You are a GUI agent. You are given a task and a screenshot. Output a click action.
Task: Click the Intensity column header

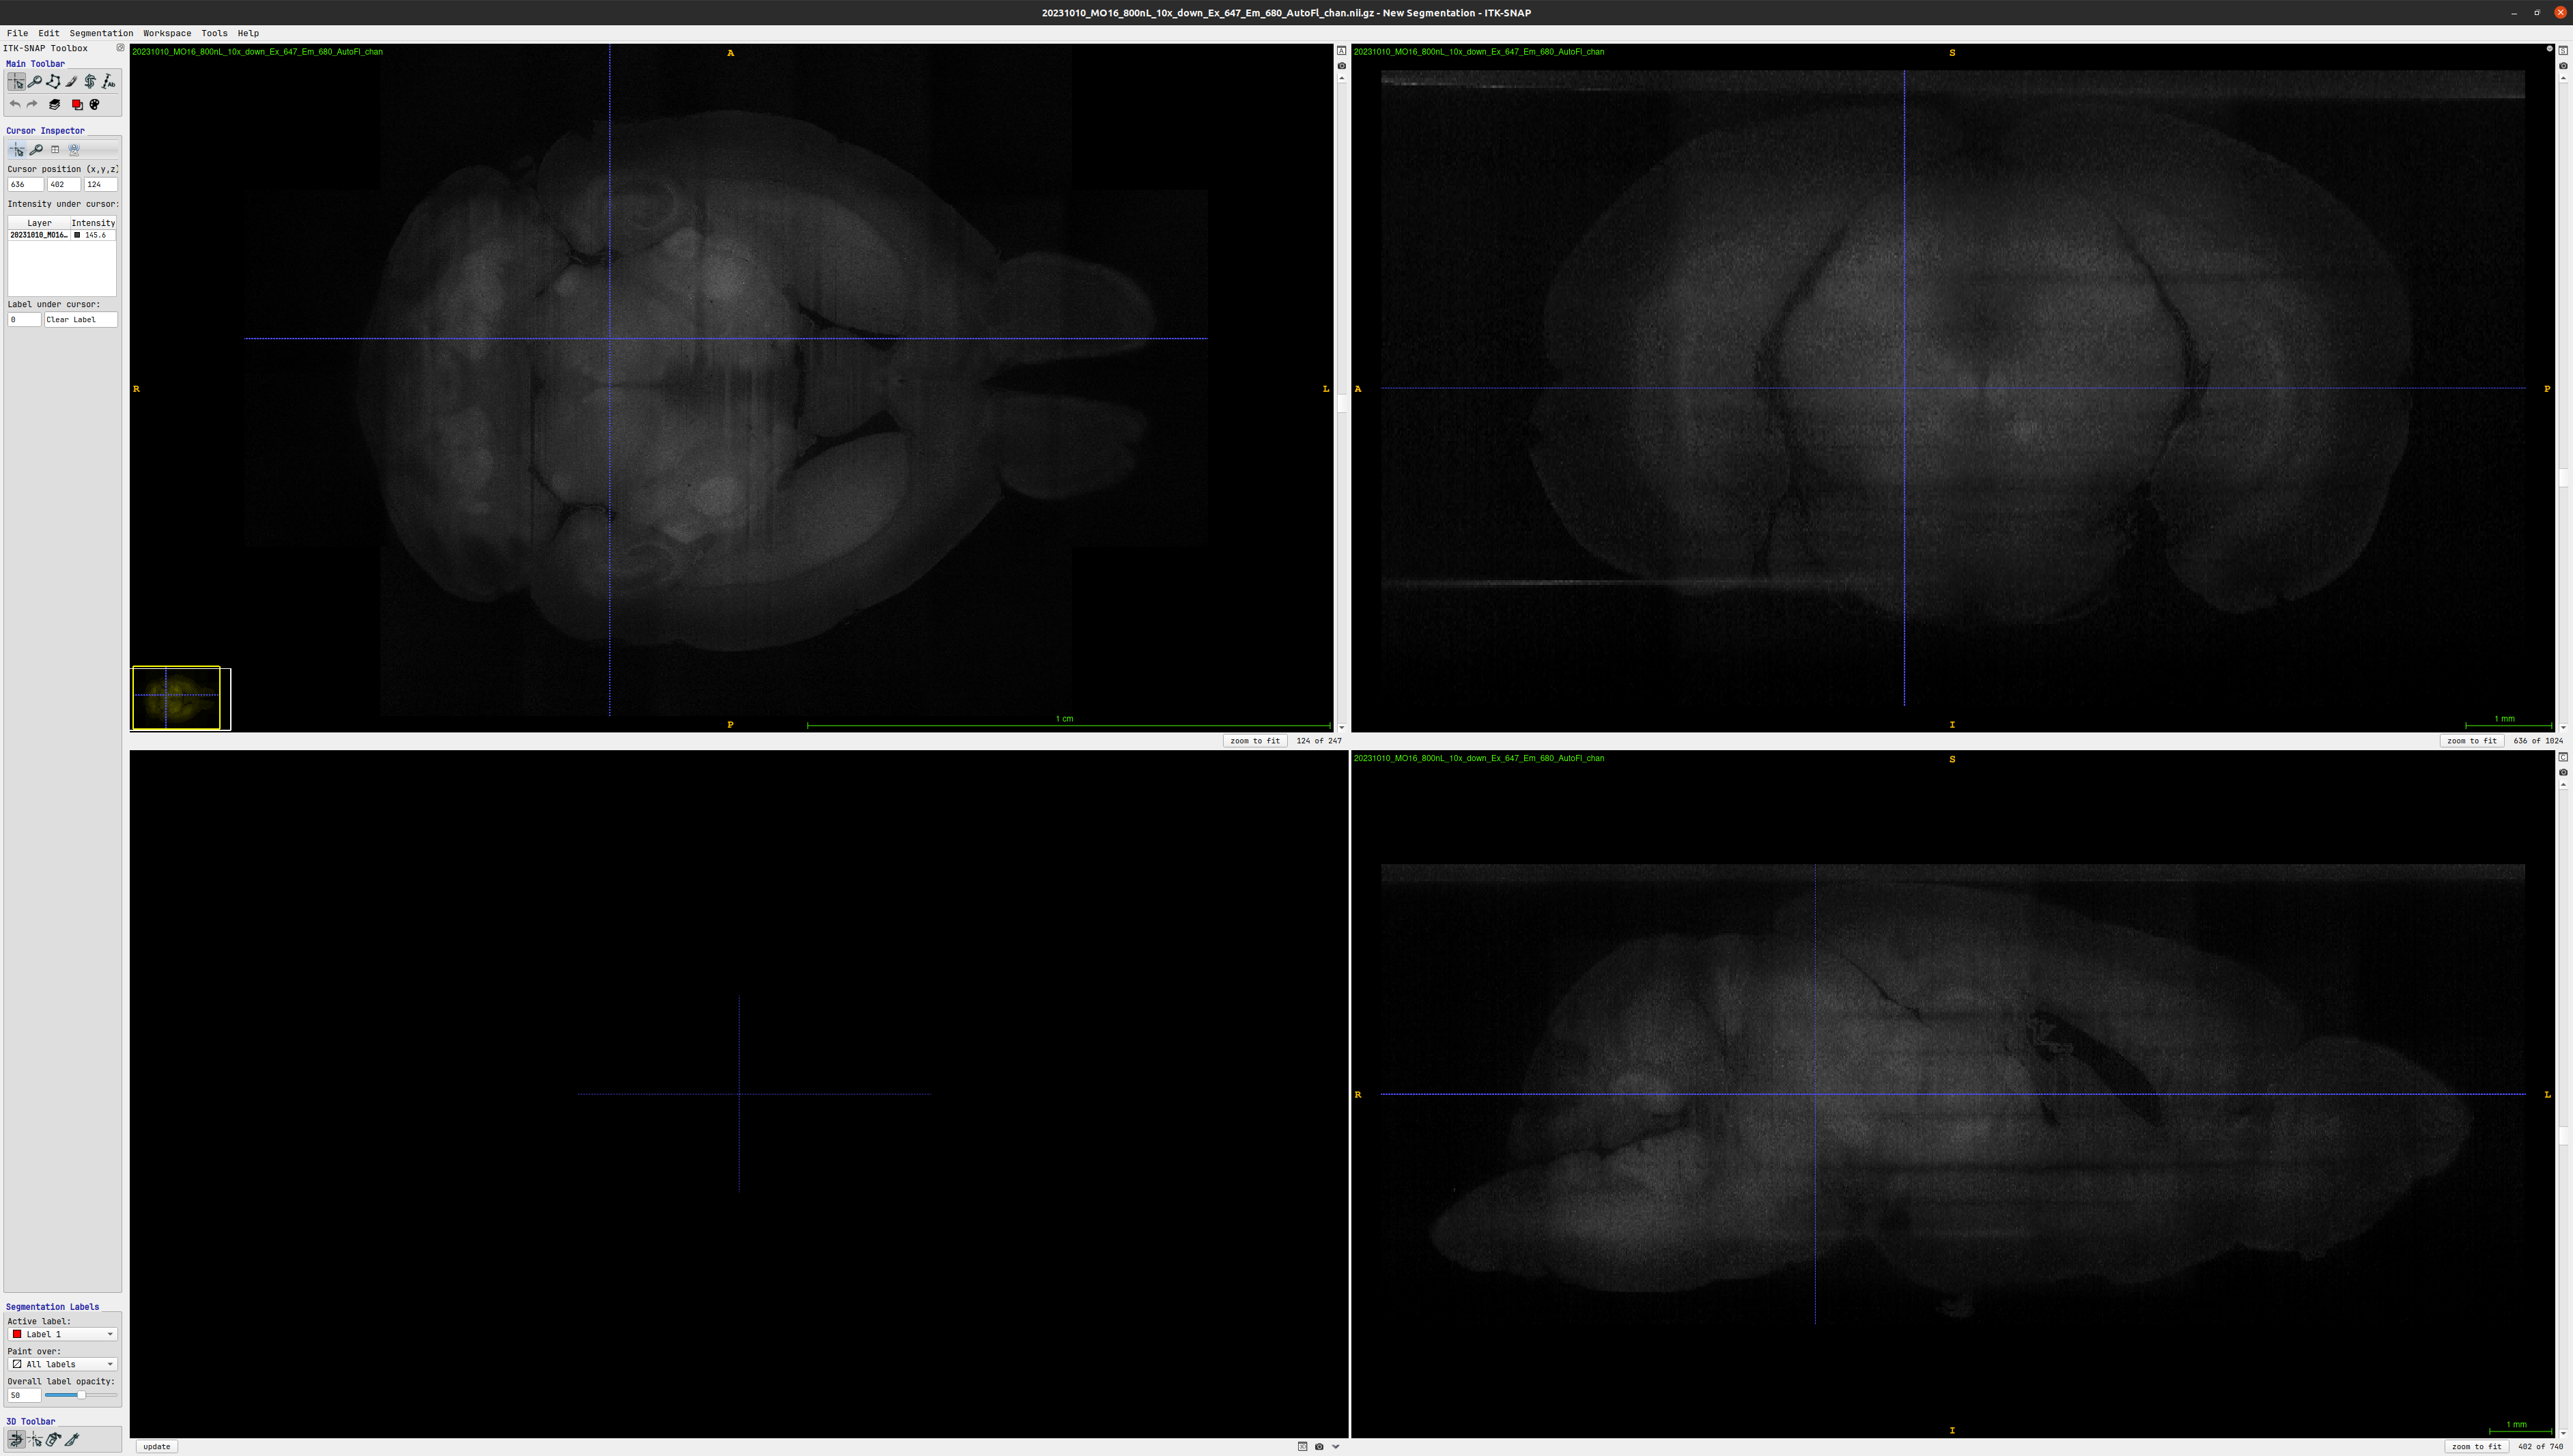(93, 223)
